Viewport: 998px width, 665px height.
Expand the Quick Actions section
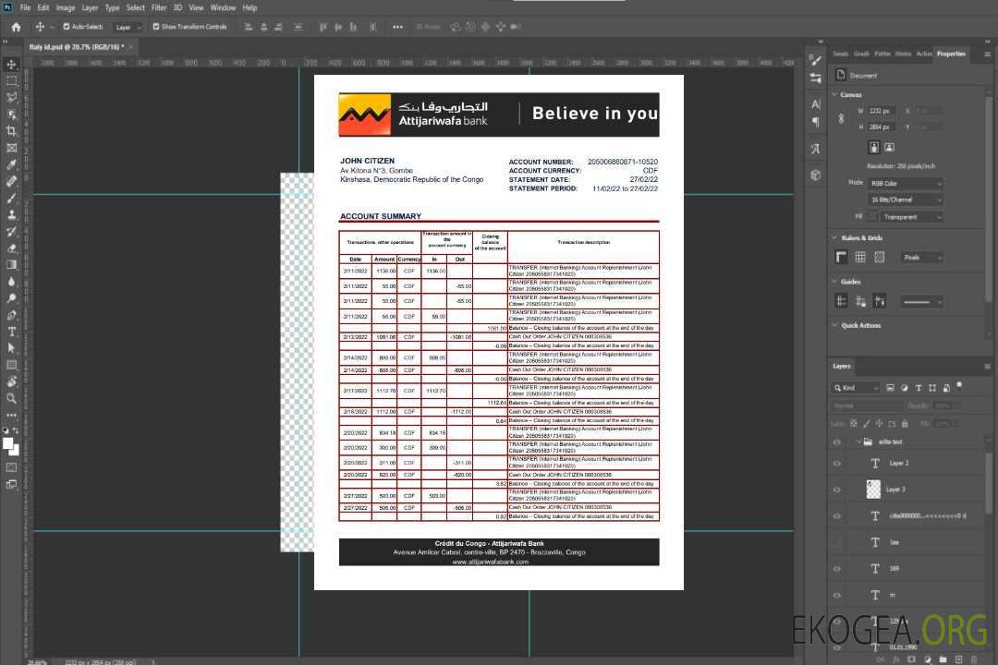[x=834, y=325]
